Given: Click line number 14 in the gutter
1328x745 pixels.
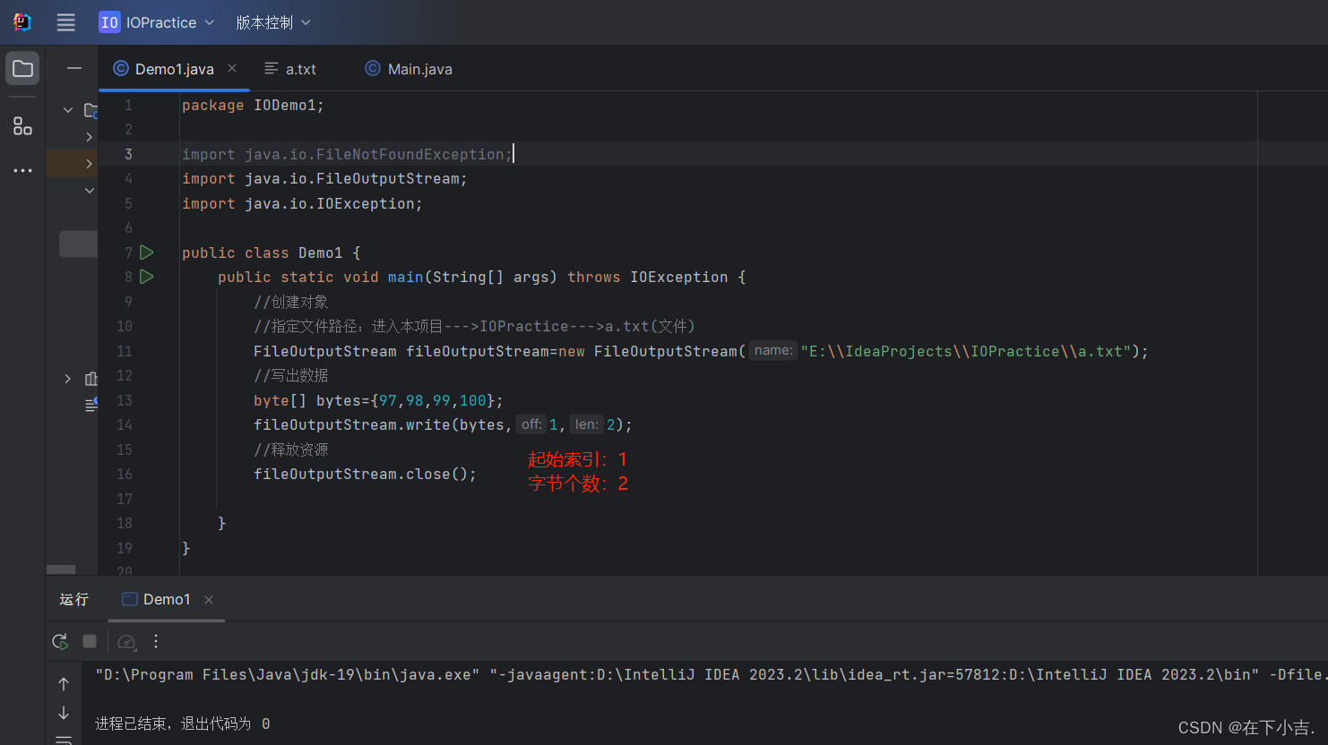Looking at the screenshot, I should pyautogui.click(x=125, y=425).
